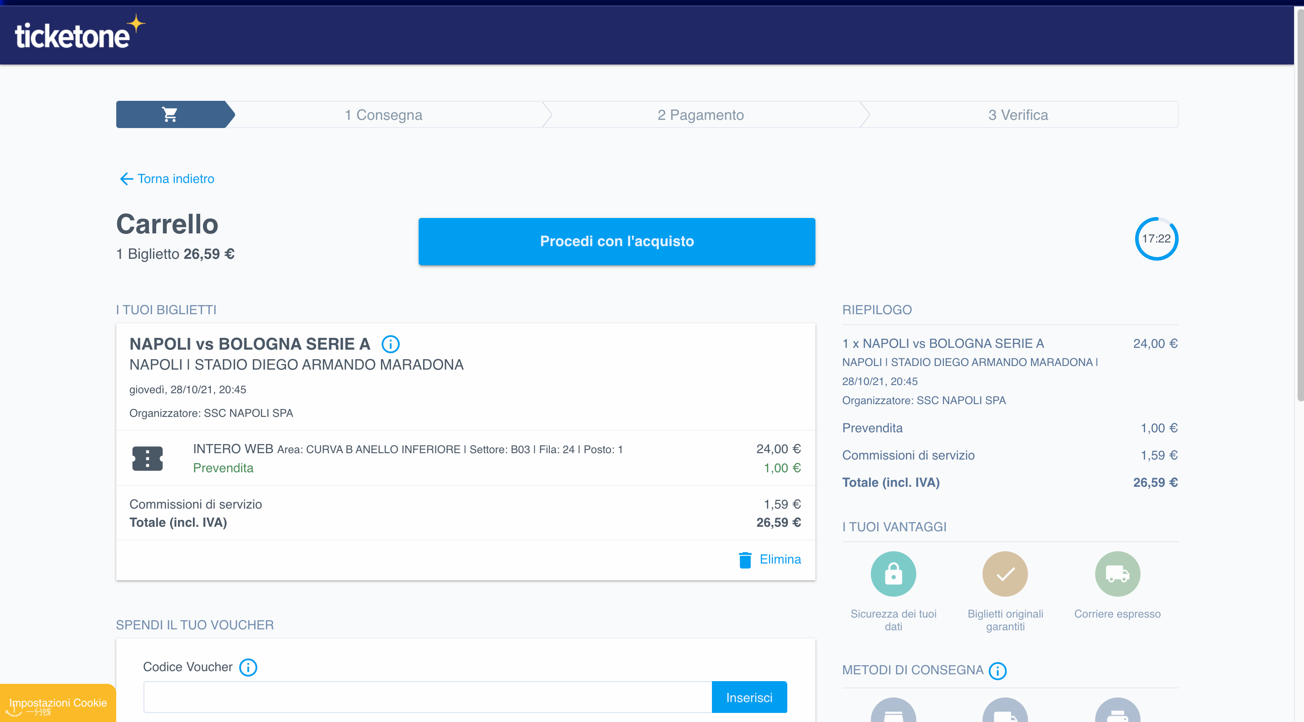
Task: Click the checkmark original tickets icon
Action: (1005, 574)
